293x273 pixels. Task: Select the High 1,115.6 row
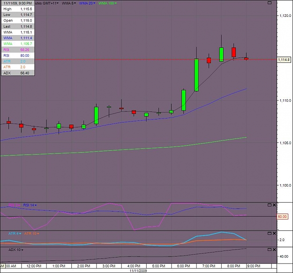tap(18, 9)
